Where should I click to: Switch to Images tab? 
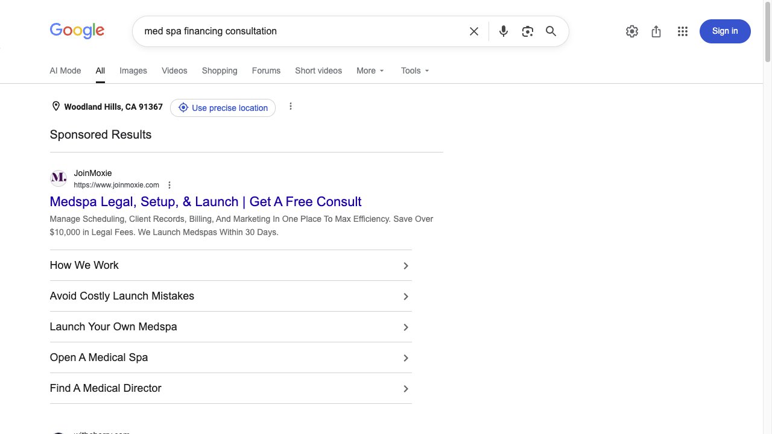click(x=133, y=71)
